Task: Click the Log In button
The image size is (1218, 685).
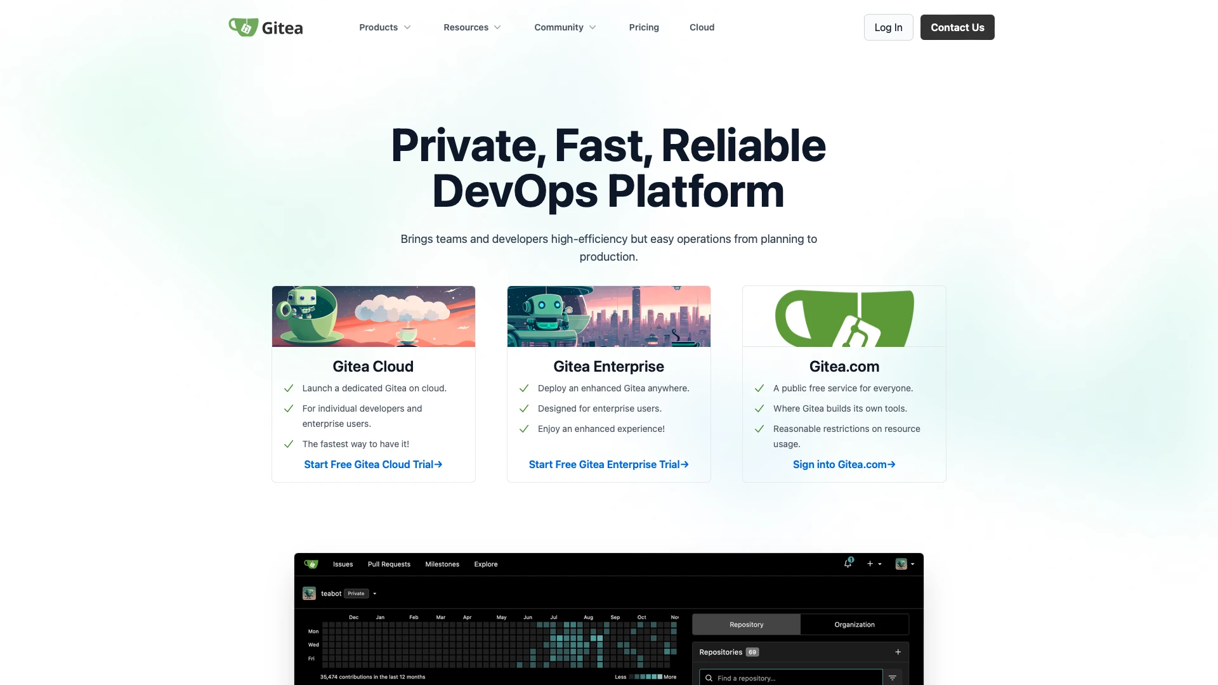Action: coord(888,27)
